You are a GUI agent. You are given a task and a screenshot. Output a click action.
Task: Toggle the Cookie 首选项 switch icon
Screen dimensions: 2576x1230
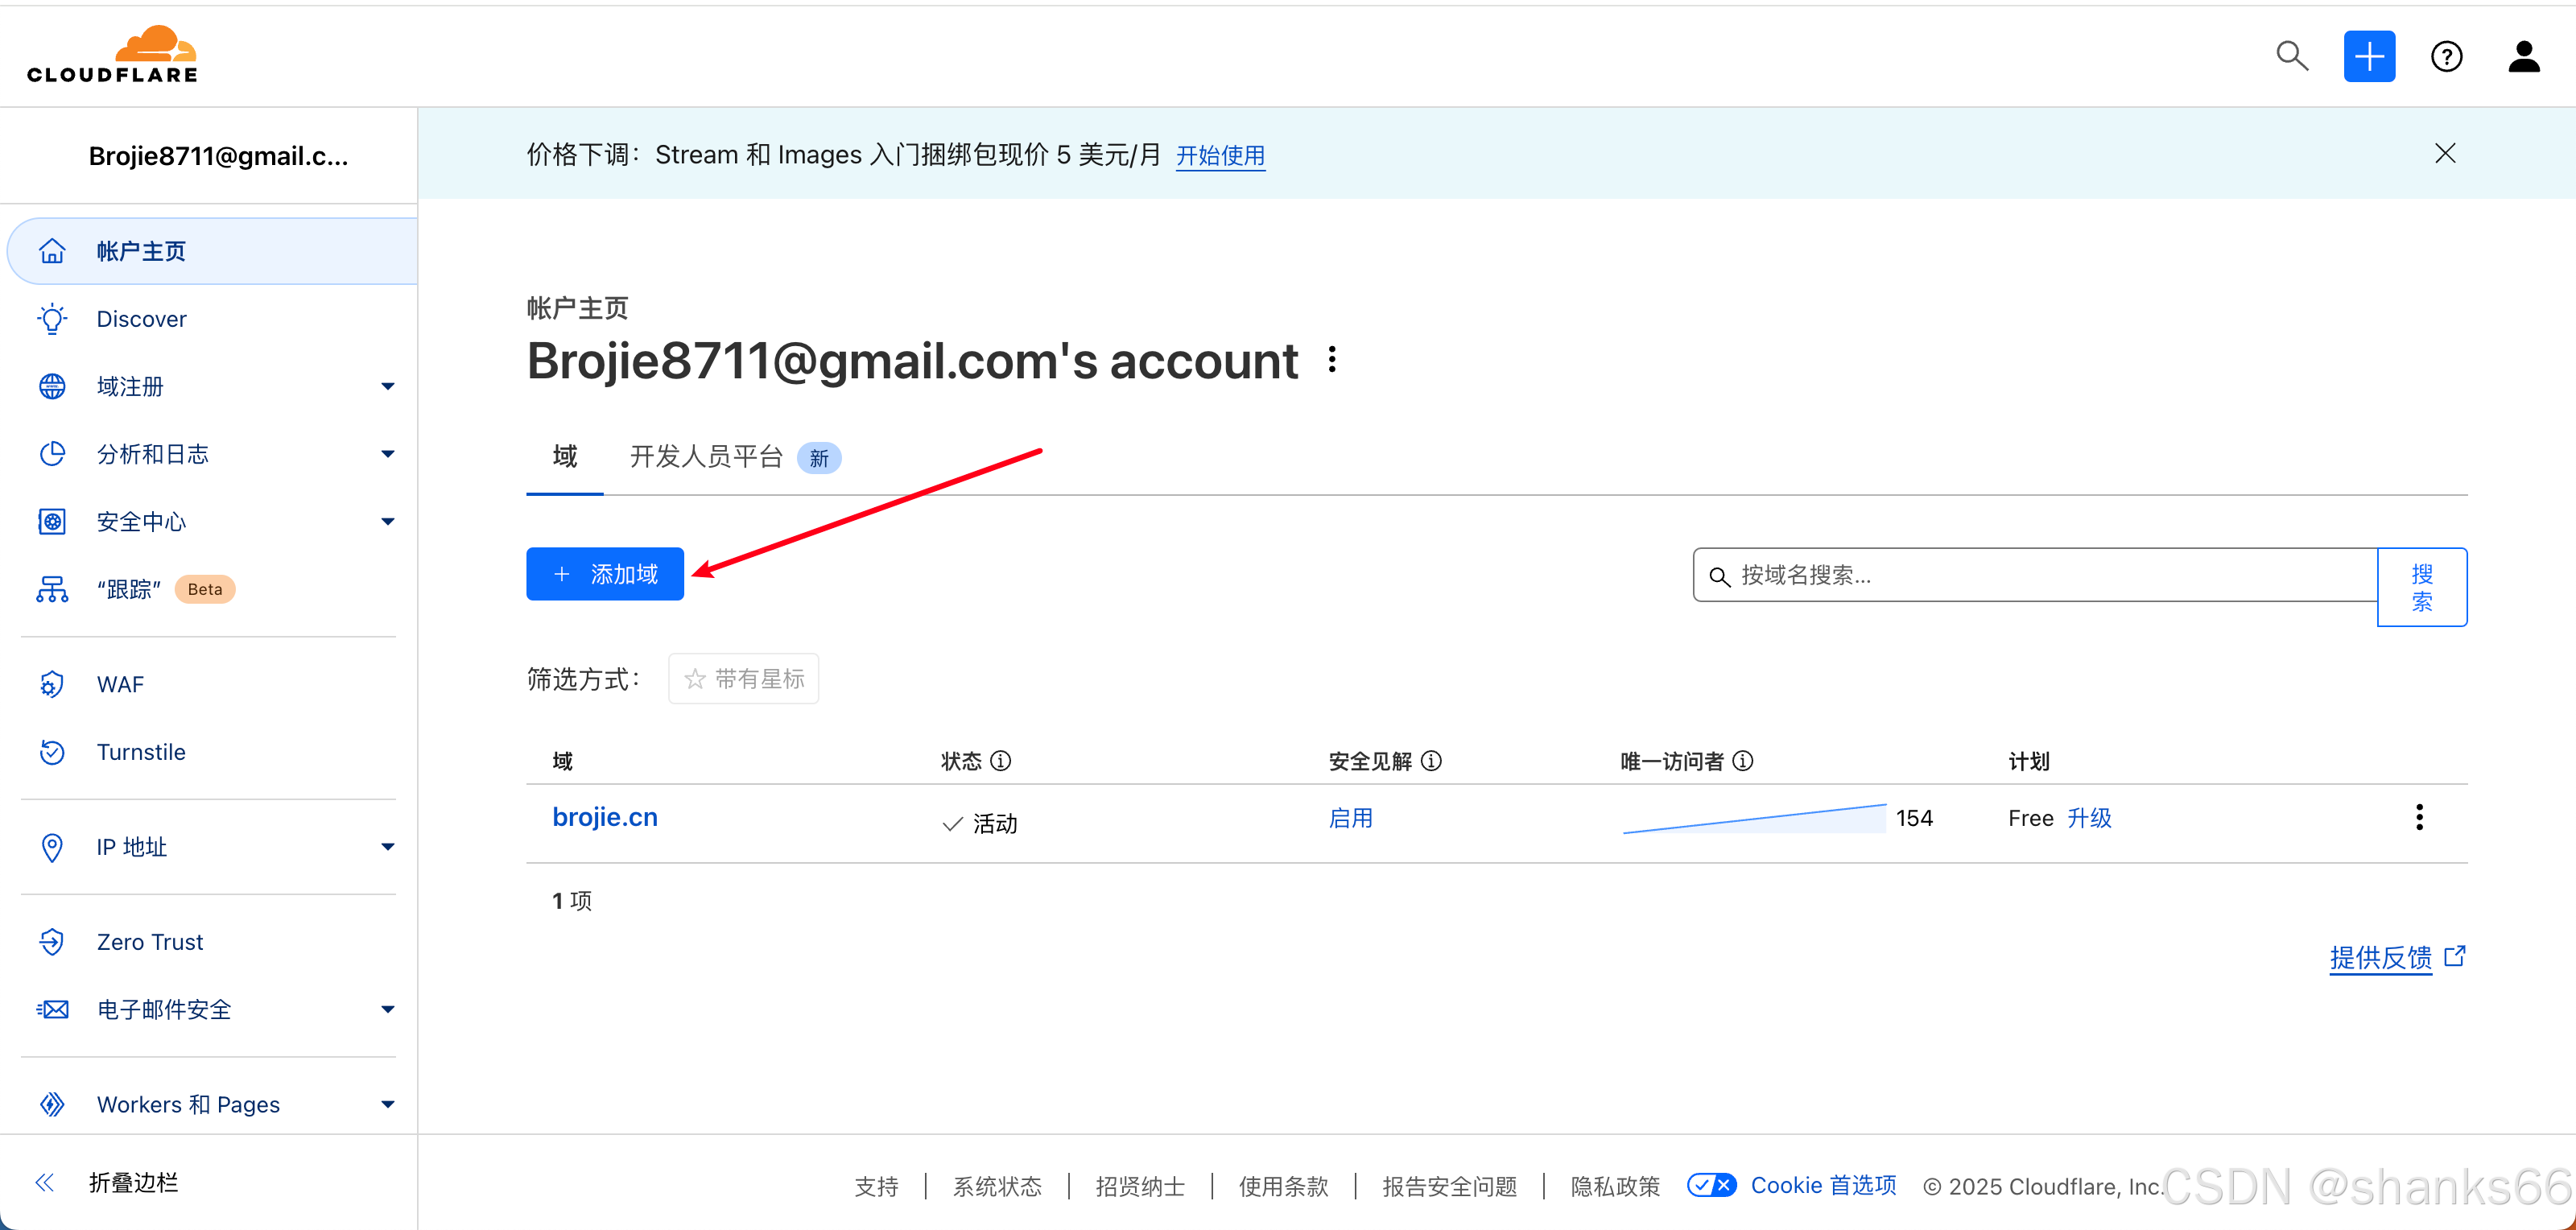[x=1711, y=1185]
